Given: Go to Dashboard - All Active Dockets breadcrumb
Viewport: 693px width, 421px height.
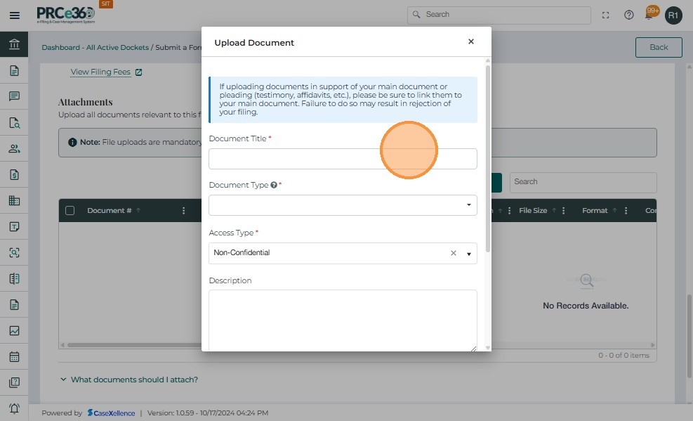Looking at the screenshot, I should [95, 47].
